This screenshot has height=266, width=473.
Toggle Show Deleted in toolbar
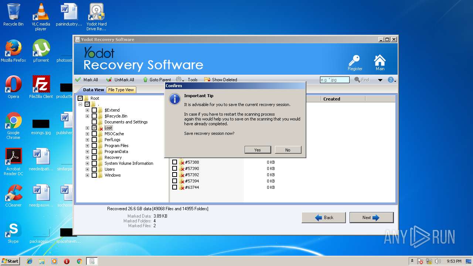[x=221, y=79]
